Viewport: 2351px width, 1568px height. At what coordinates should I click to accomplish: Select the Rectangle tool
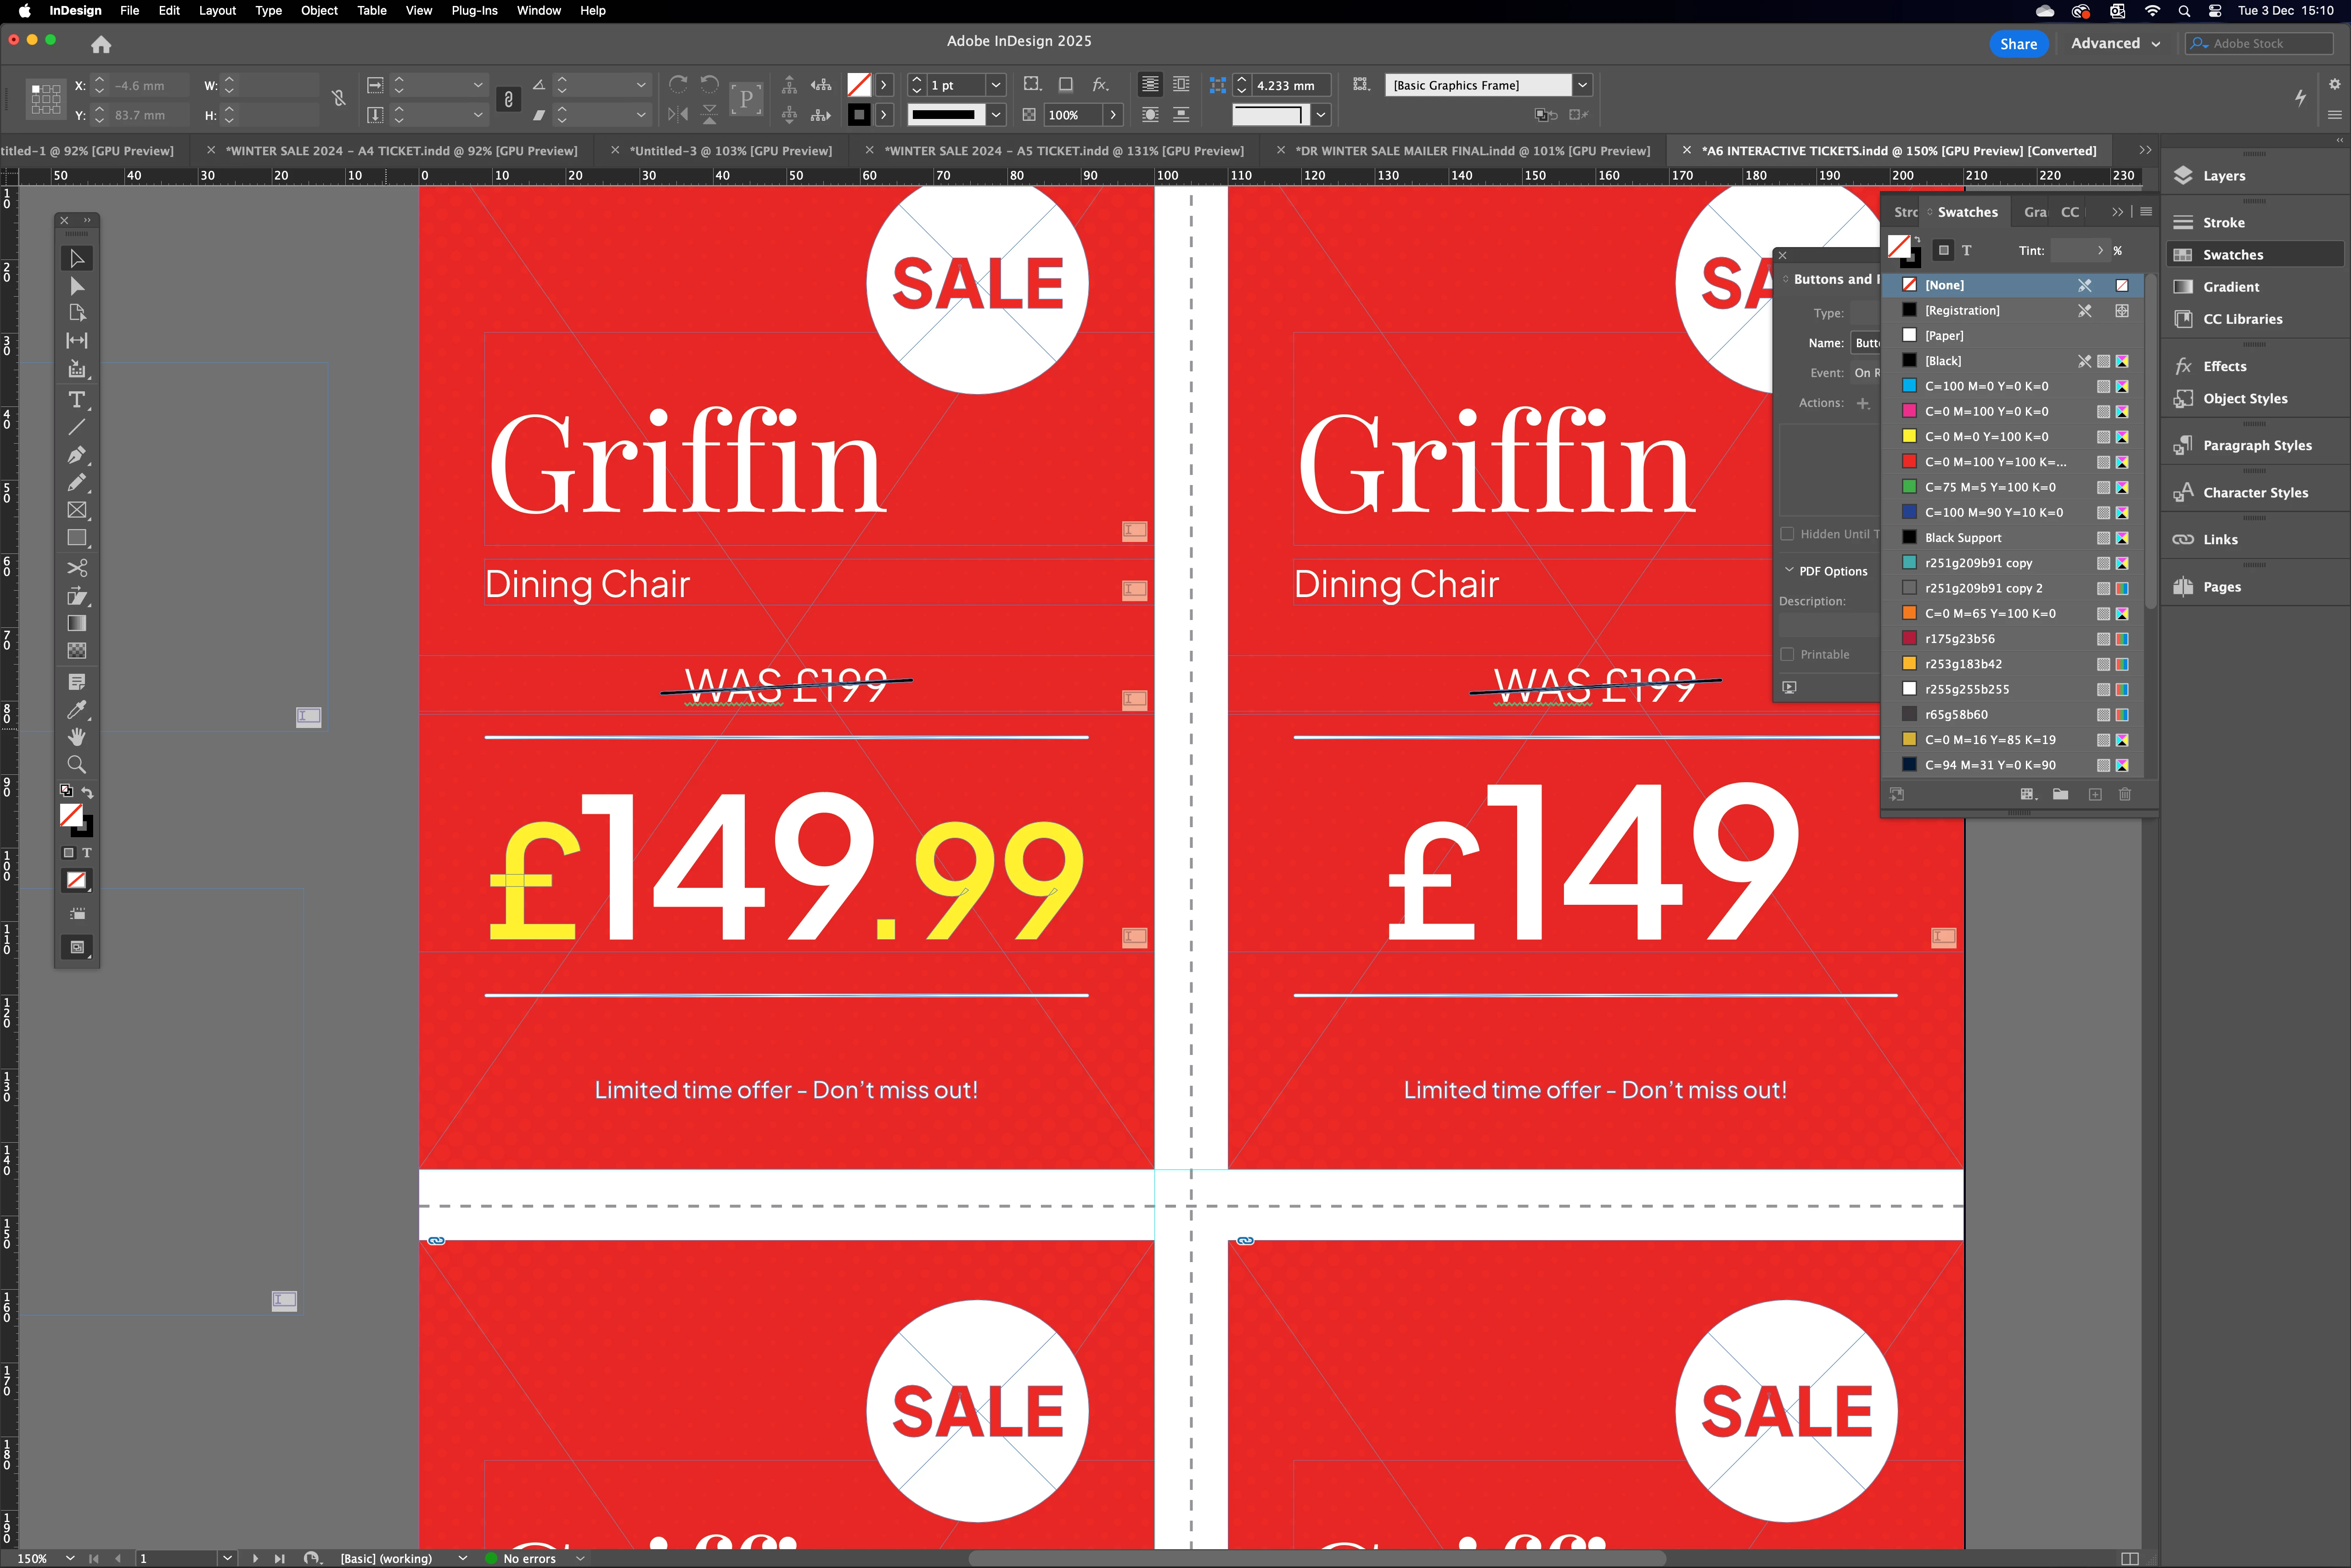(77, 538)
